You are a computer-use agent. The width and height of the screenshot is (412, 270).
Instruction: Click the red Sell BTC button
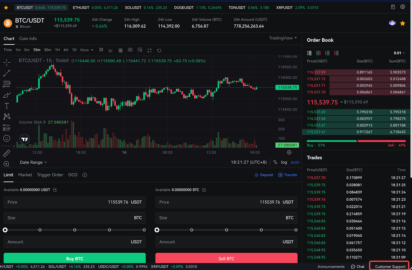[x=226, y=258]
